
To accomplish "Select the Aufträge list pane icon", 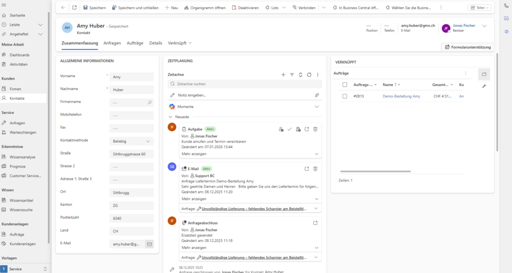I will [484, 75].
